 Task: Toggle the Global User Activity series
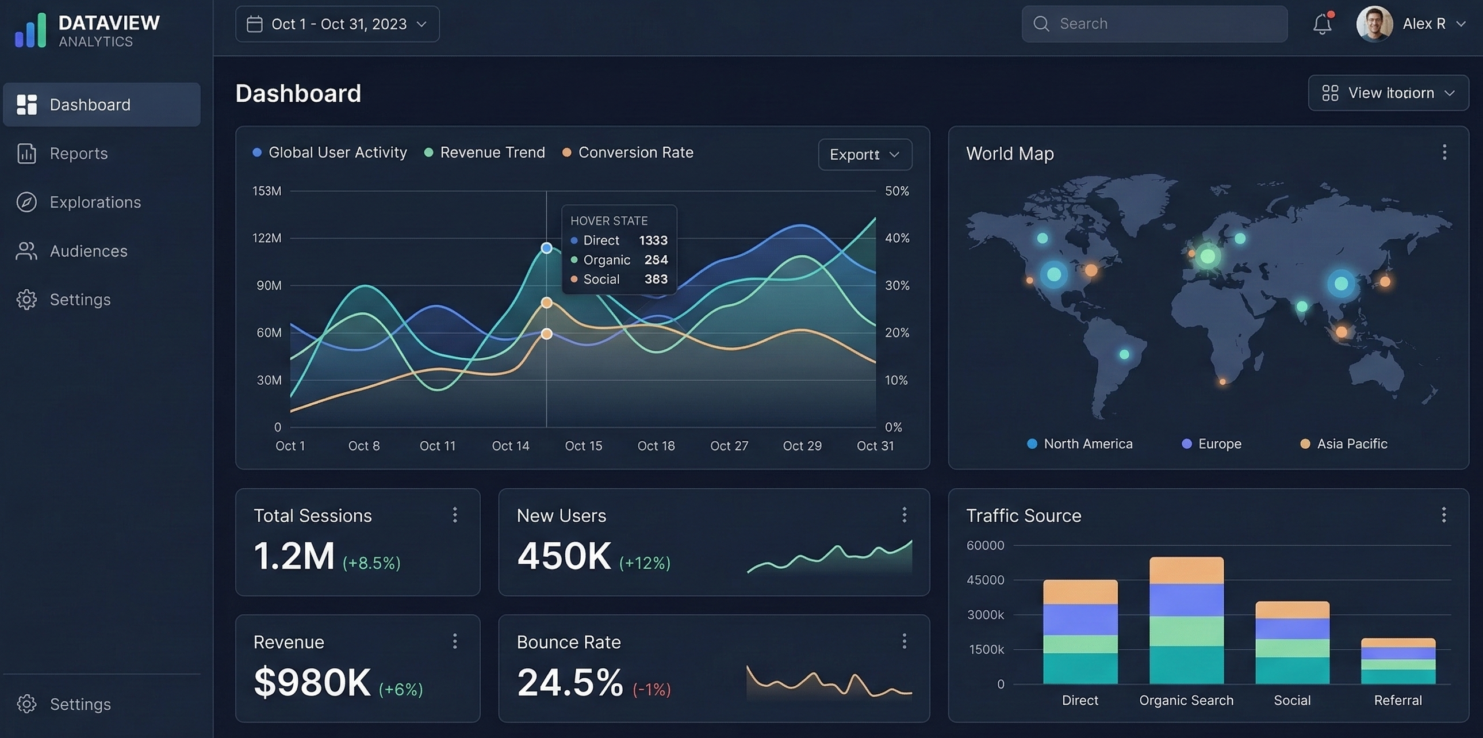click(x=329, y=152)
